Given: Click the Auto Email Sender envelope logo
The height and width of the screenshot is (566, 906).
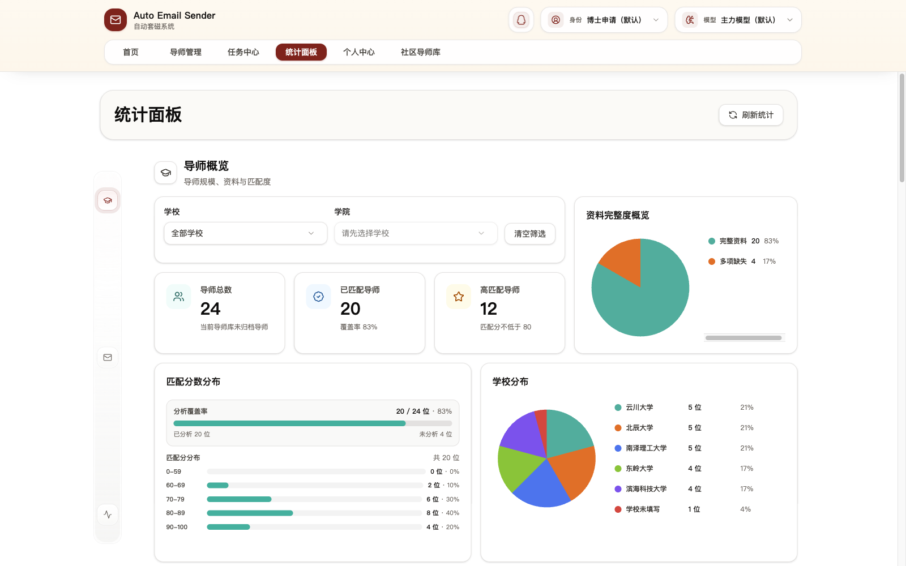Looking at the screenshot, I should click(116, 20).
